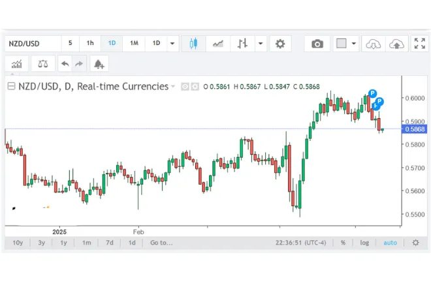Viewport: 431px width, 287px height.
Task: Click the Feb time axis label
Action: 138,232
